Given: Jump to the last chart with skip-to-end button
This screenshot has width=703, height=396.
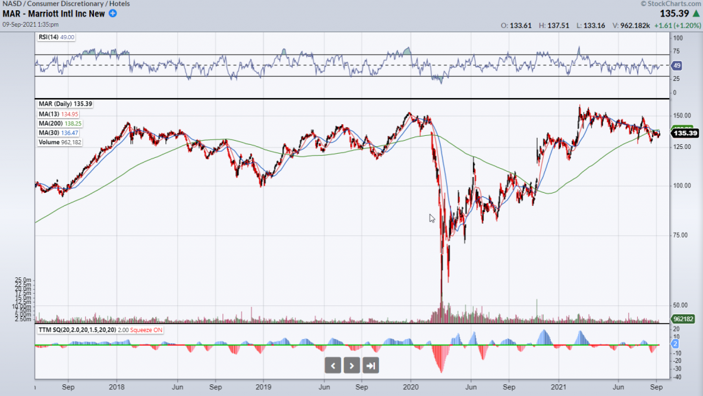Looking at the screenshot, I should 371,366.
